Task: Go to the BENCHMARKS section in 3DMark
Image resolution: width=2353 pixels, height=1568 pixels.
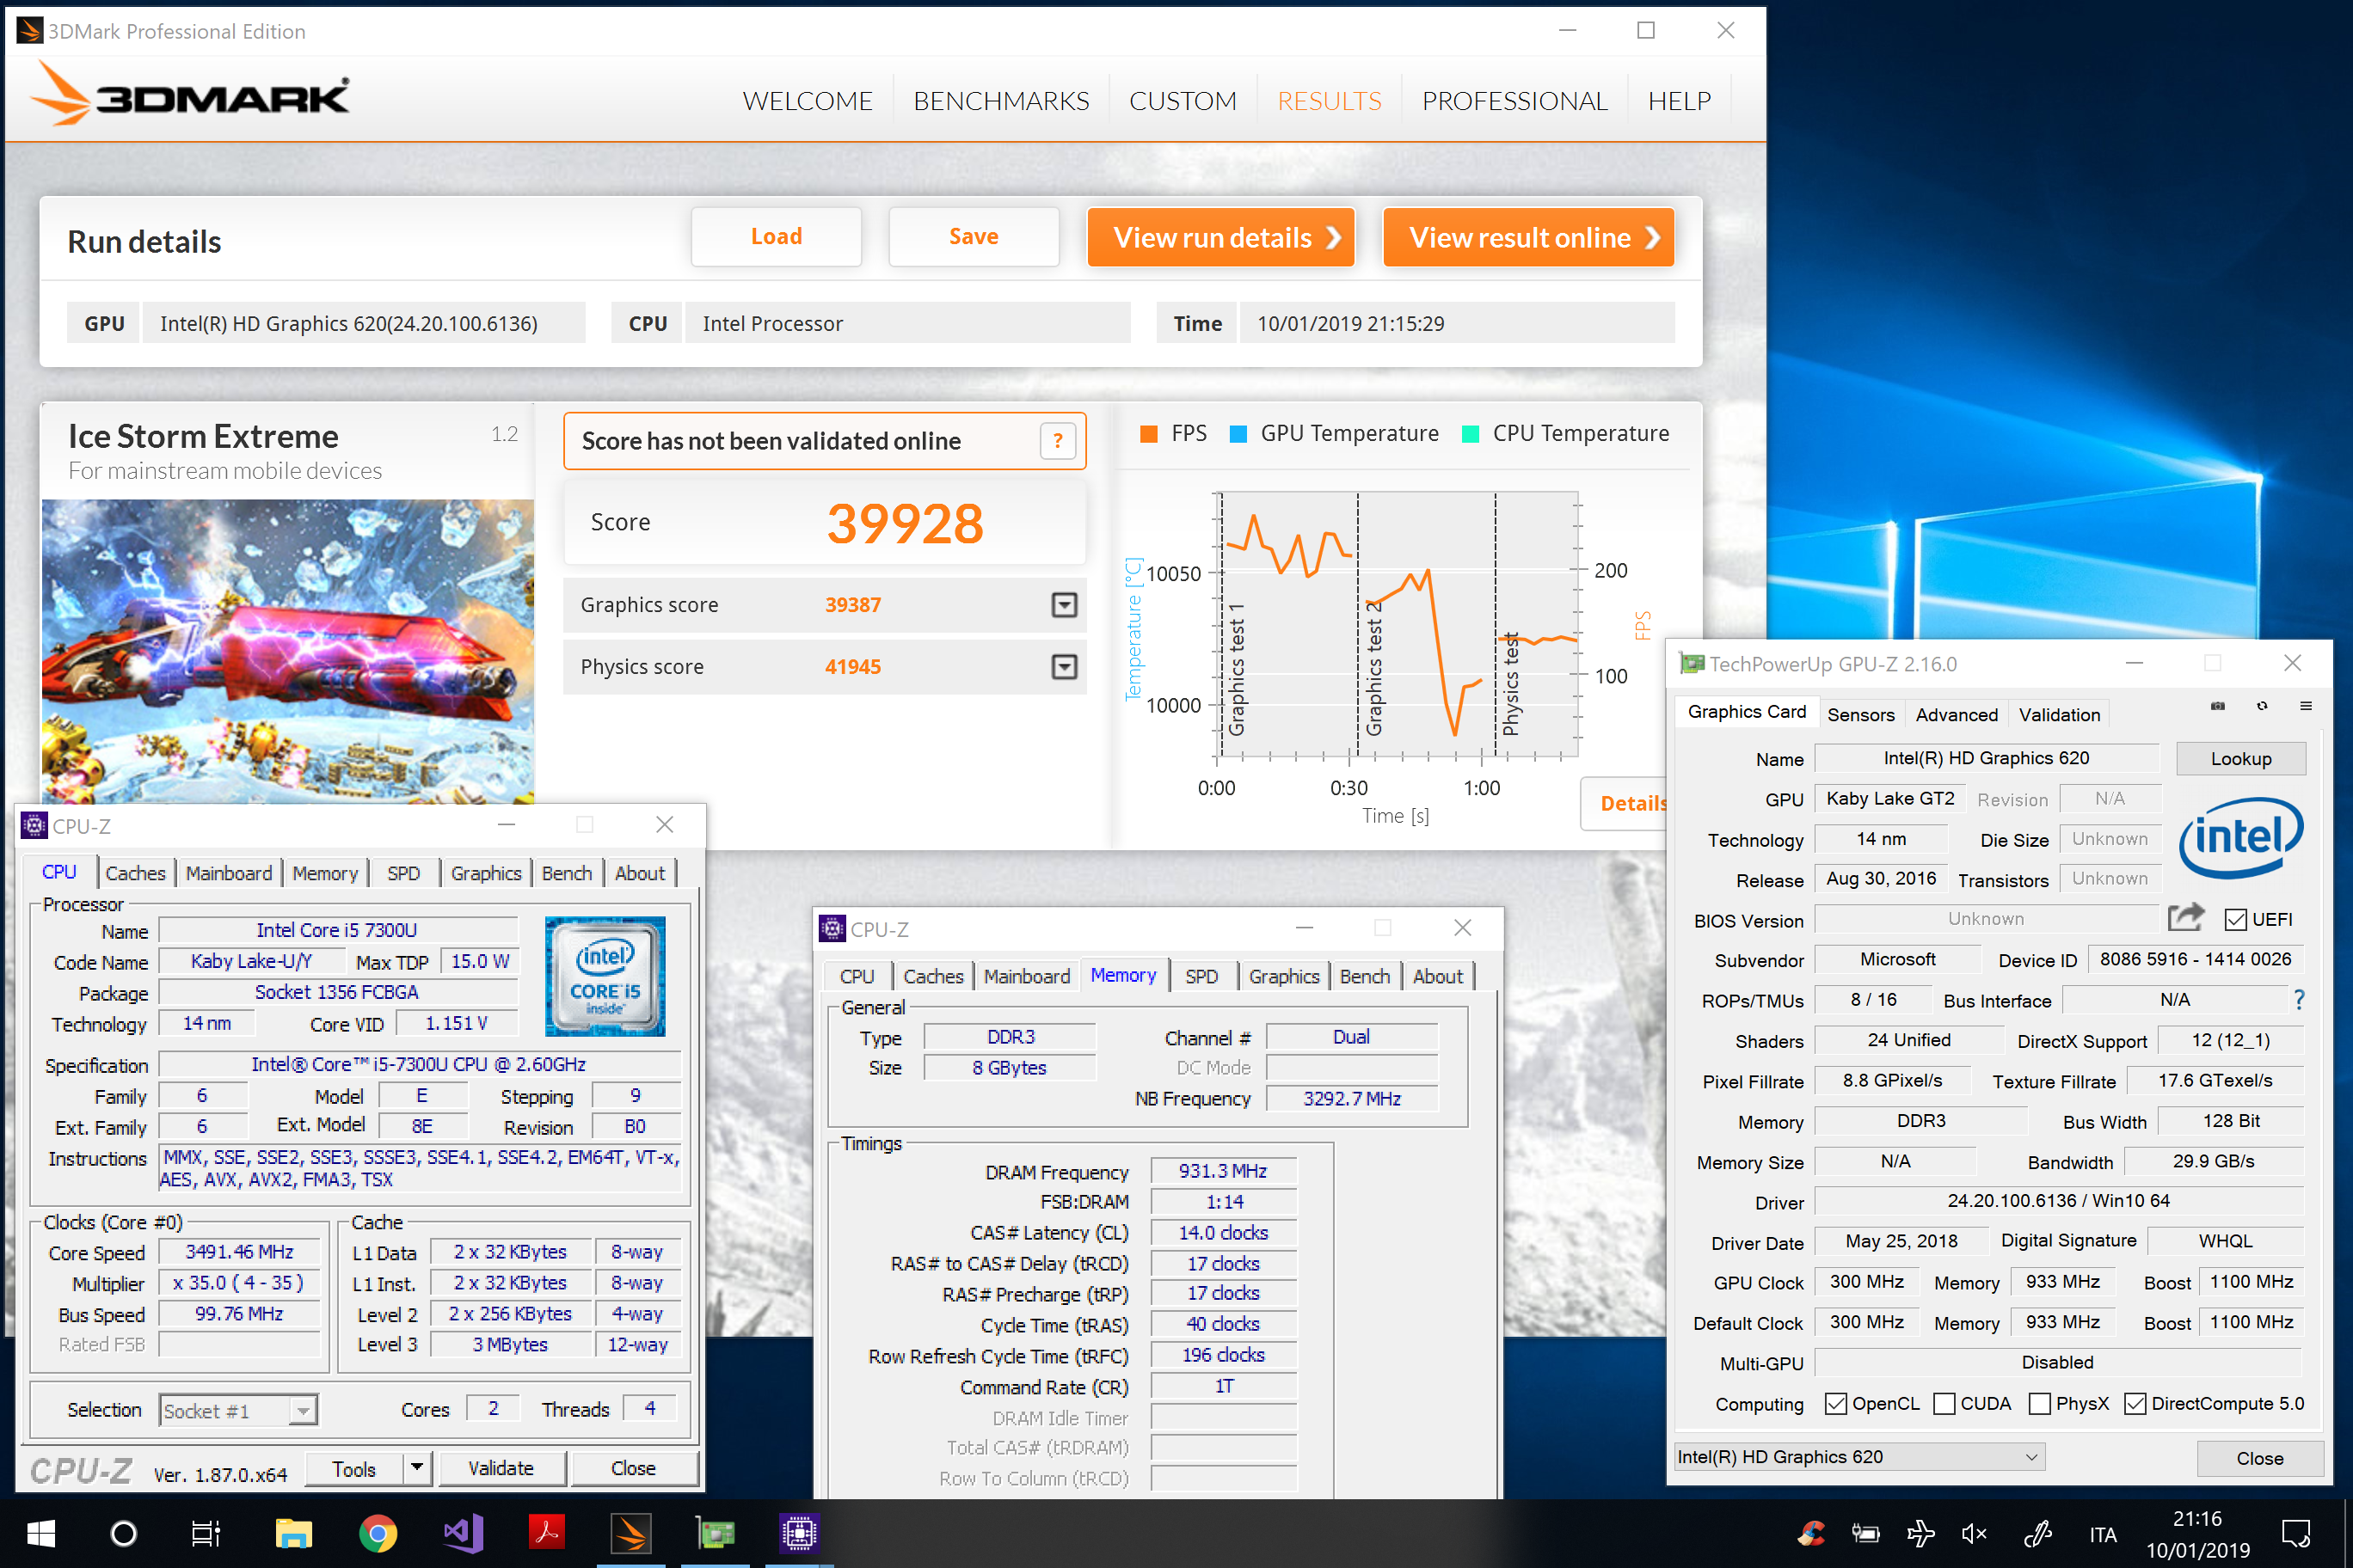Action: point(1000,101)
